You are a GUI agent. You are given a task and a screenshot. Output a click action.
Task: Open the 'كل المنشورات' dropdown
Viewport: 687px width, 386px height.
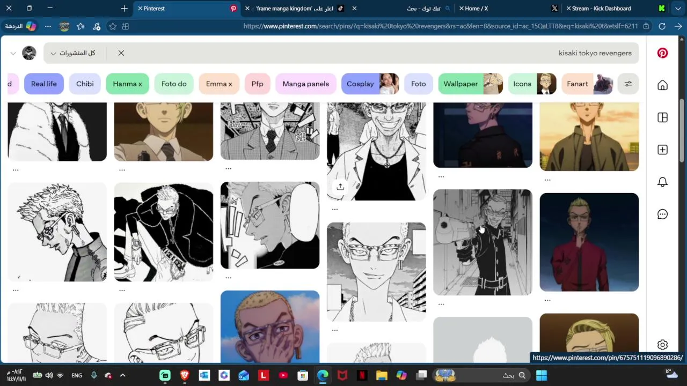(73, 53)
